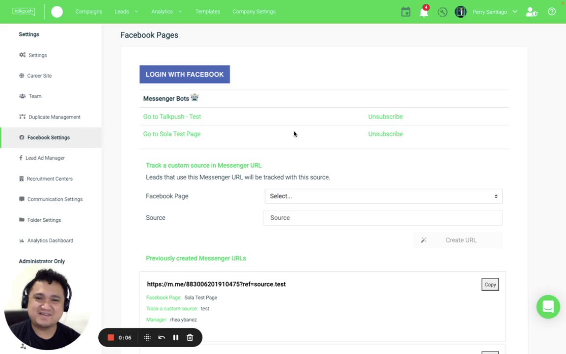The width and height of the screenshot is (566, 354).
Task: Click the Messenger Bots robot icon
Action: (x=195, y=97)
